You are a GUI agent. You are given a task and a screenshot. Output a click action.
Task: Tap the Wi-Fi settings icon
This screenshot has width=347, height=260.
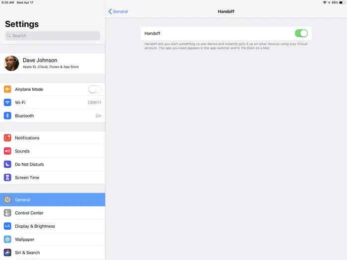tap(7, 103)
